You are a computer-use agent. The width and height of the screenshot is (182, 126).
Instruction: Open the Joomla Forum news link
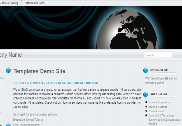click(x=157, y=111)
